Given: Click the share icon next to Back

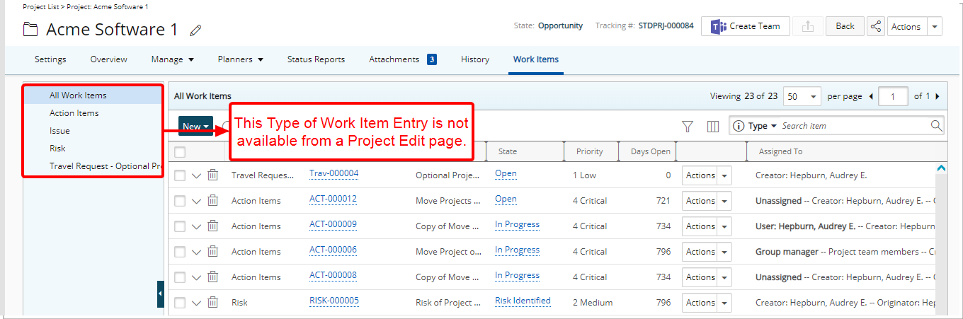Looking at the screenshot, I should pyautogui.click(x=876, y=26).
